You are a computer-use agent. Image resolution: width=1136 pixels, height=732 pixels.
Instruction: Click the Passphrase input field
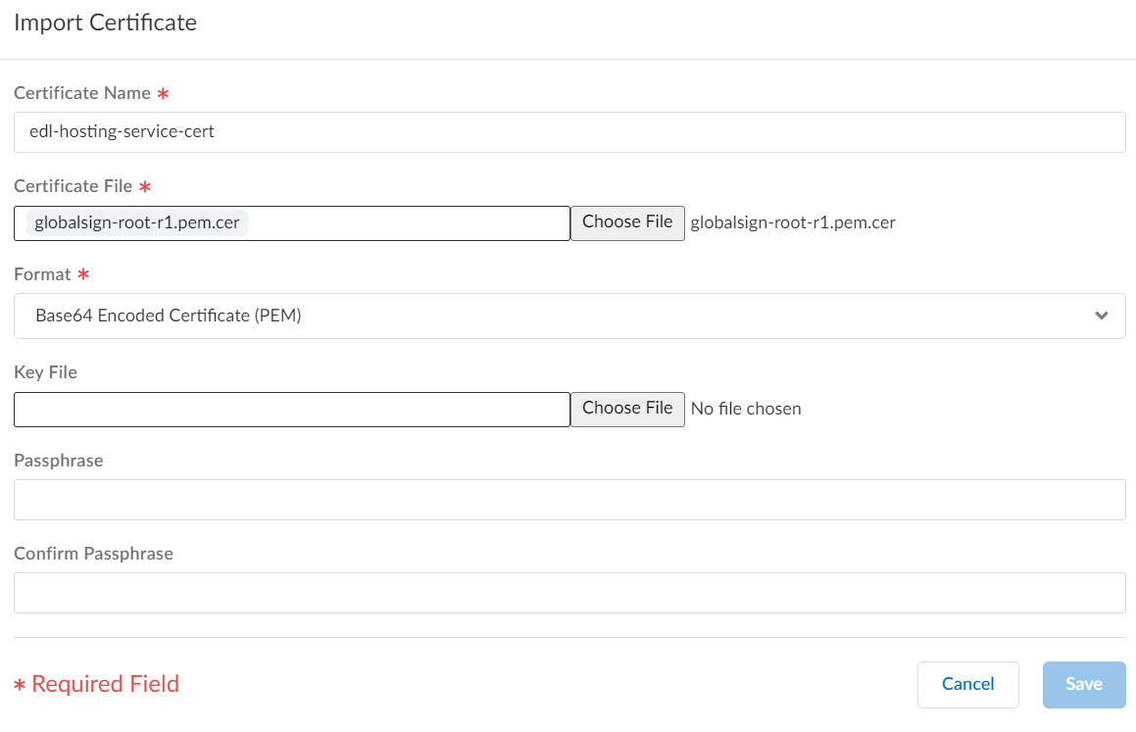(568, 500)
